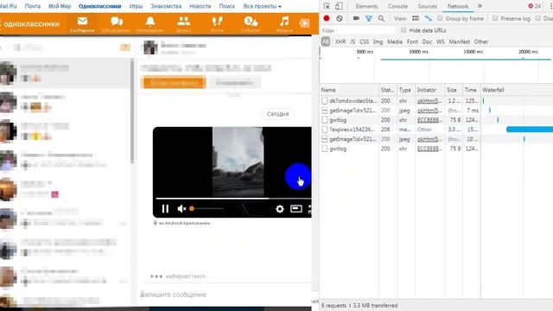Click the message input field

226,295
